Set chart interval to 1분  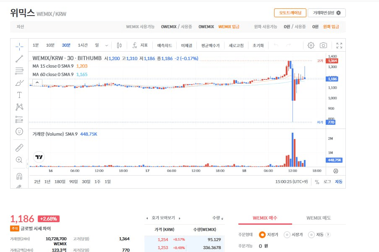[x=36, y=45]
